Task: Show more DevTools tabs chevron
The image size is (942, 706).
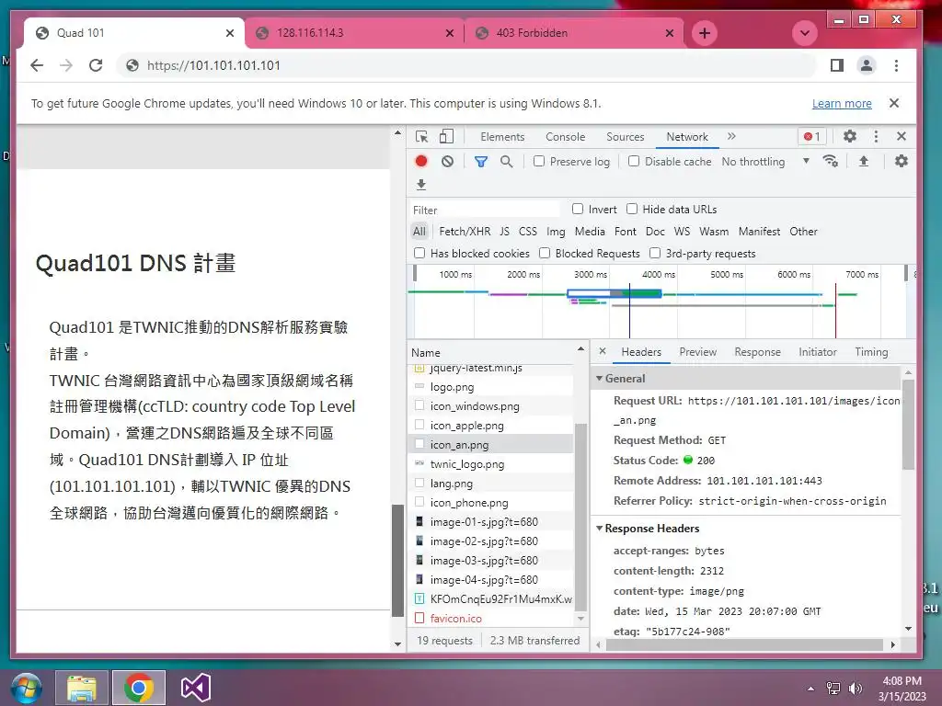Action: (x=731, y=136)
